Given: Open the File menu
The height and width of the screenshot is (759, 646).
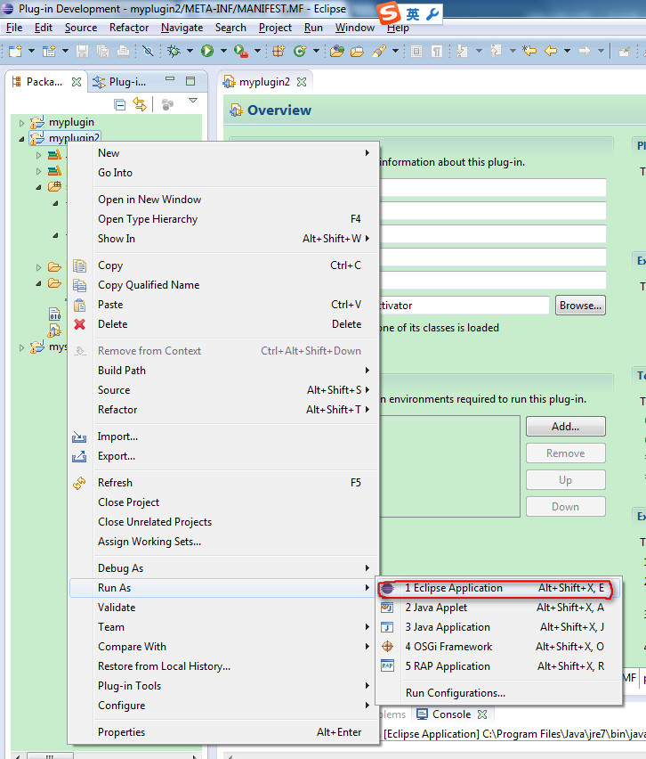Looking at the screenshot, I should pos(14,28).
